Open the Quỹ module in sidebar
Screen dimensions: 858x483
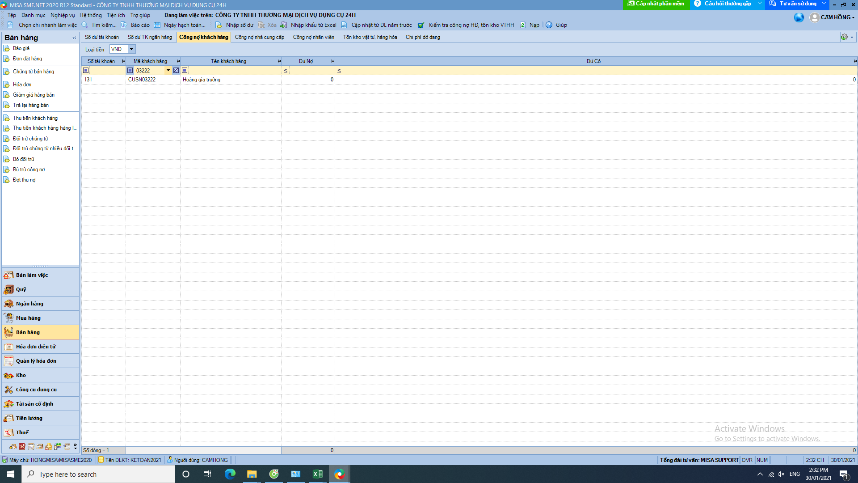21,289
